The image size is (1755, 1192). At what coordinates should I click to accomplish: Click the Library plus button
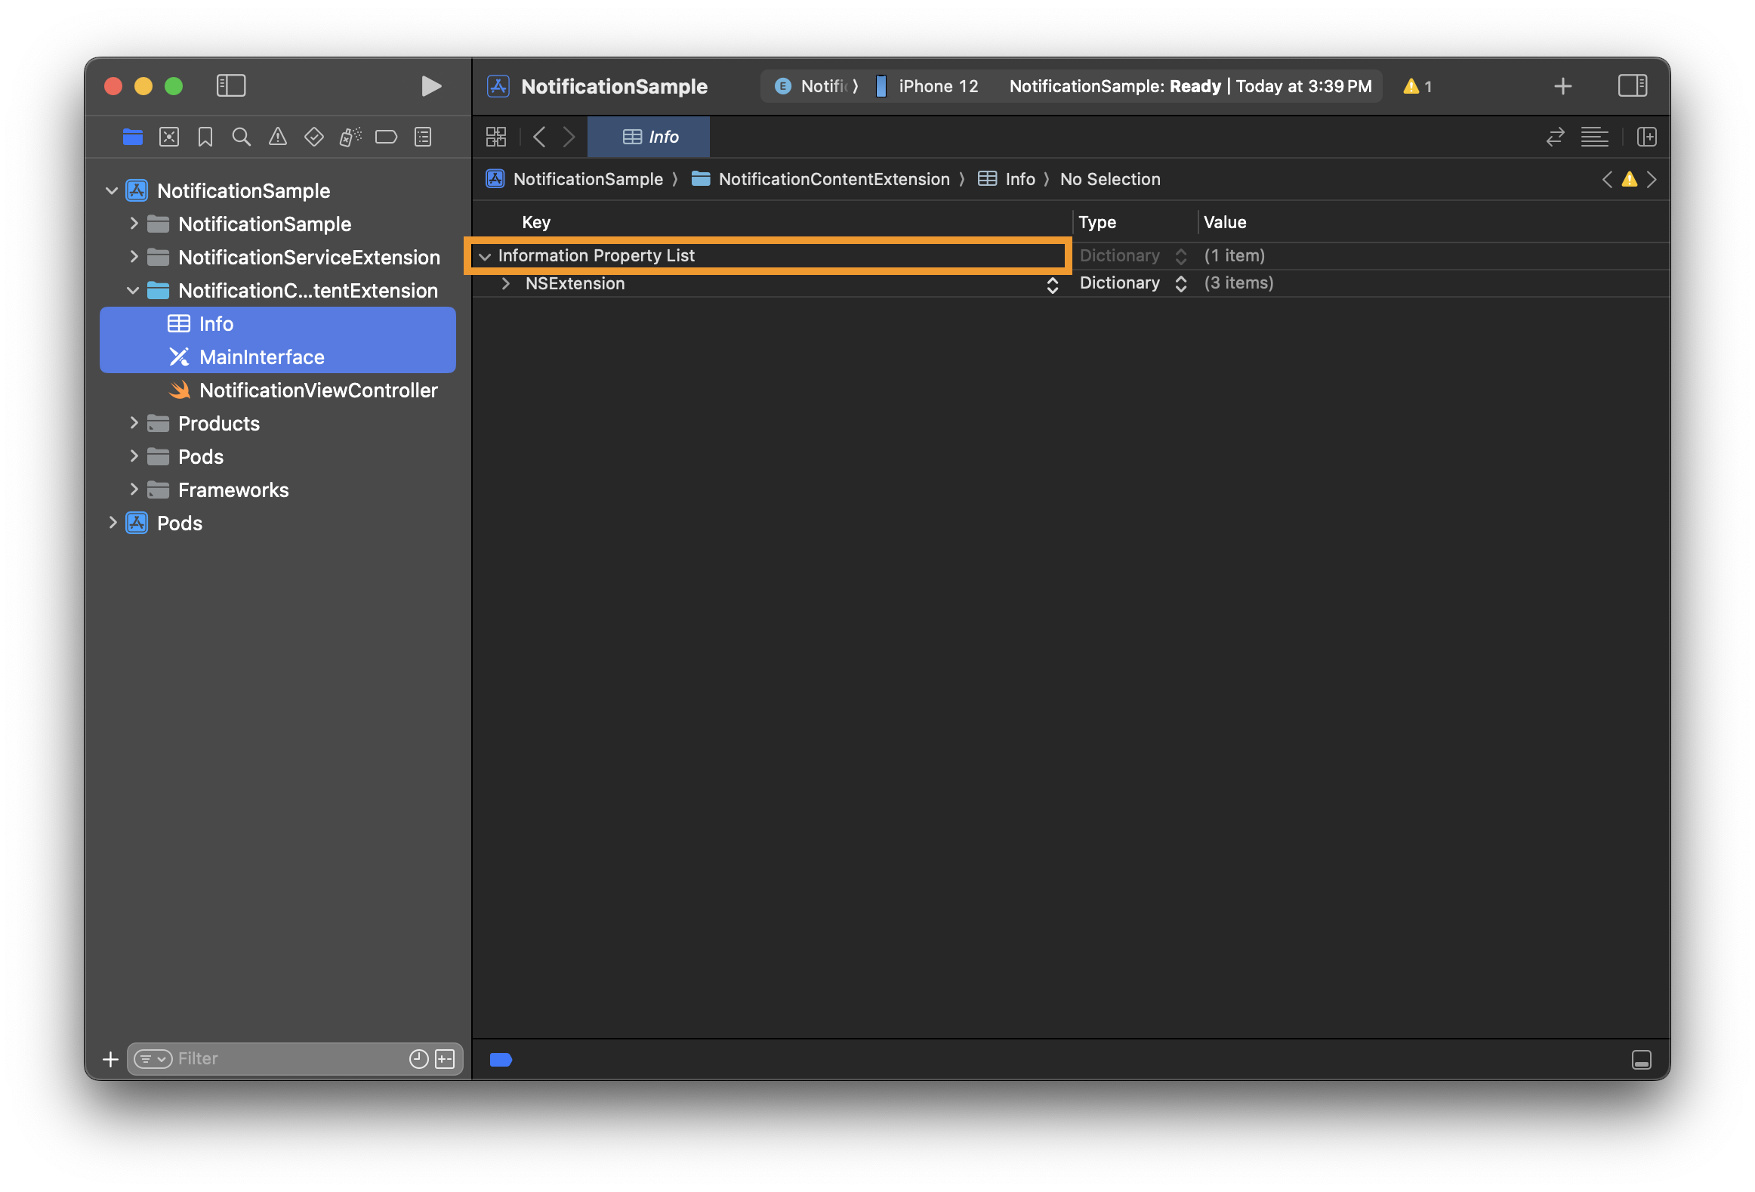(x=1563, y=86)
